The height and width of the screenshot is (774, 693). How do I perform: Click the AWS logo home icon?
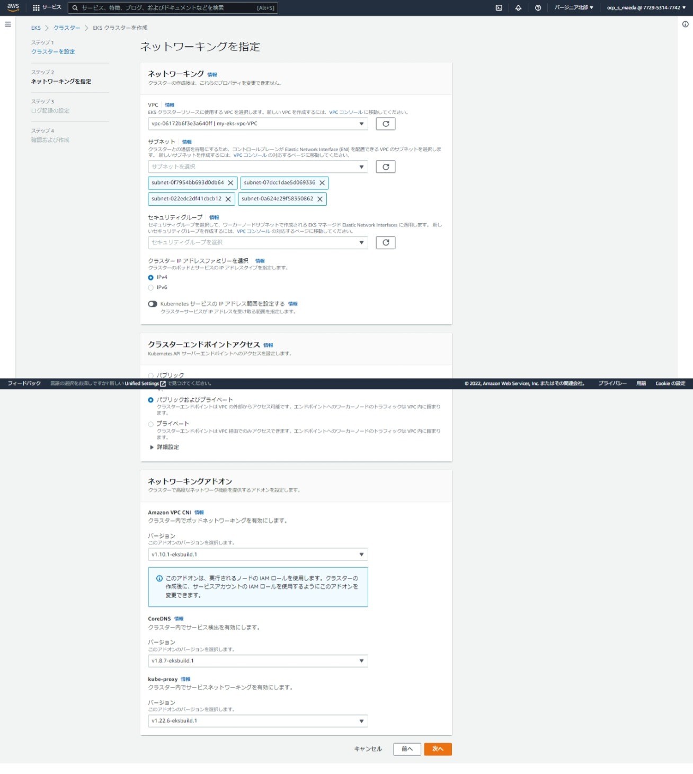point(13,7)
